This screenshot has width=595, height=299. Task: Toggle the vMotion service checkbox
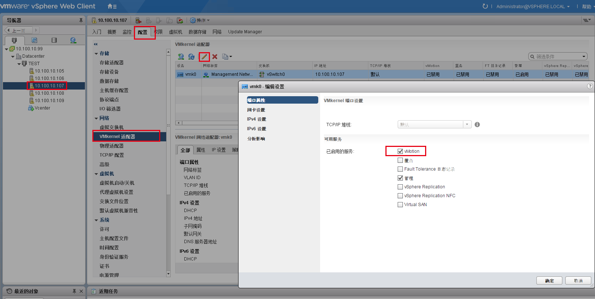[x=400, y=151]
